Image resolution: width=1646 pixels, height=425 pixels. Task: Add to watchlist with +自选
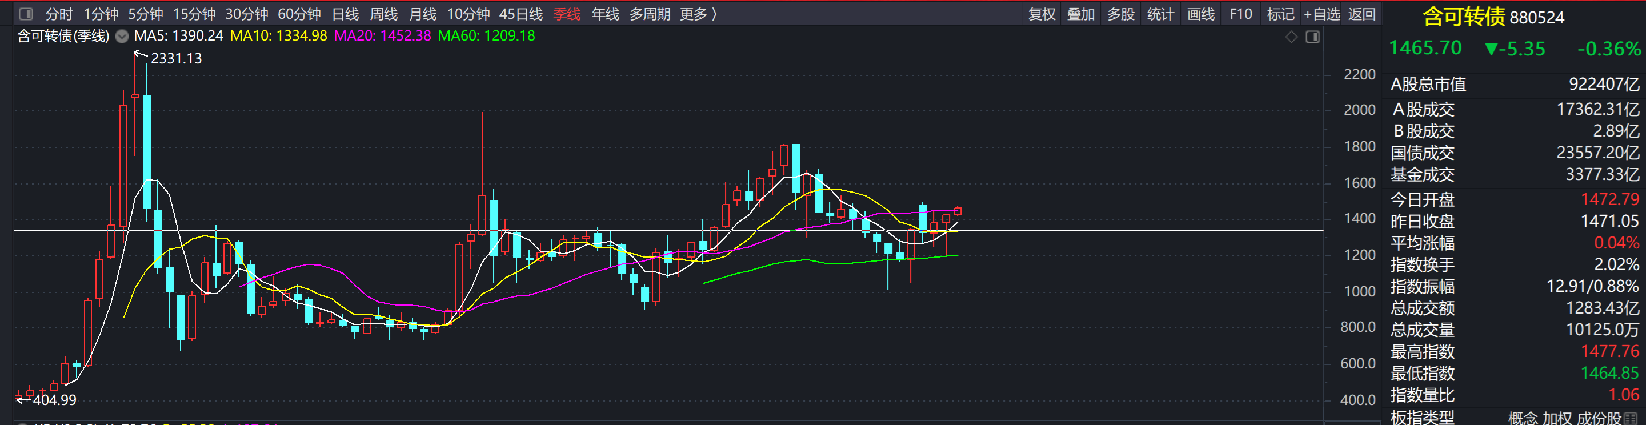tap(1322, 14)
